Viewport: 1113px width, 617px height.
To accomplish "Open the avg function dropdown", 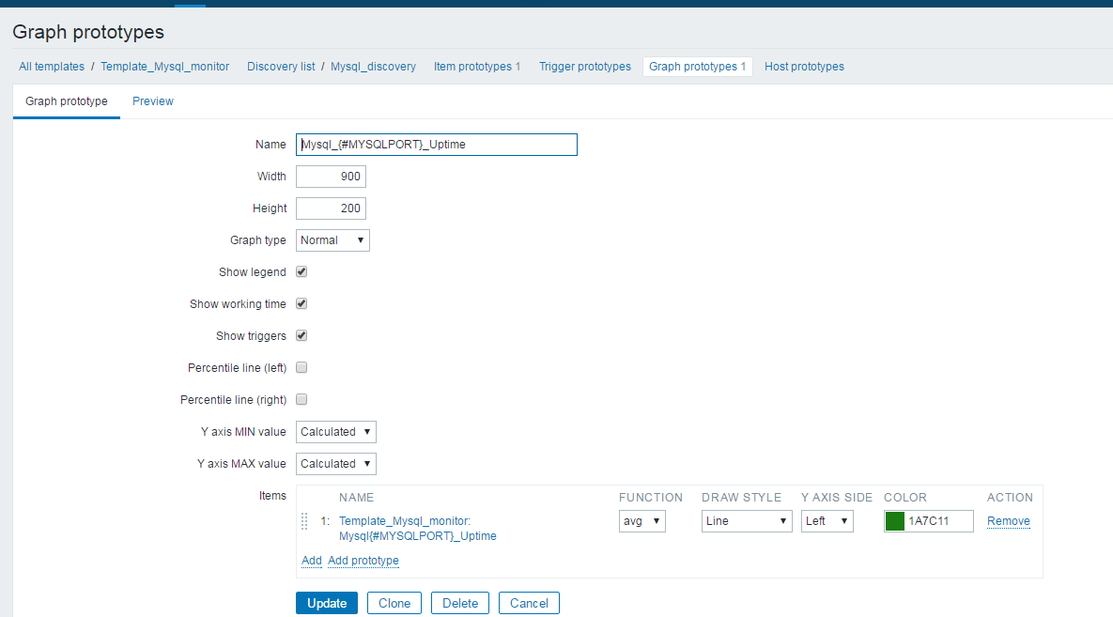I will pyautogui.click(x=642, y=521).
